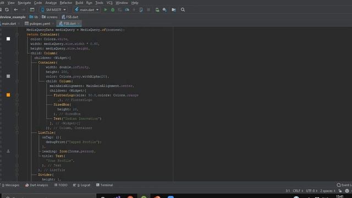The image size is (352, 198).
Task: Click the grey color swatch in the gutter
Action: [8, 76]
